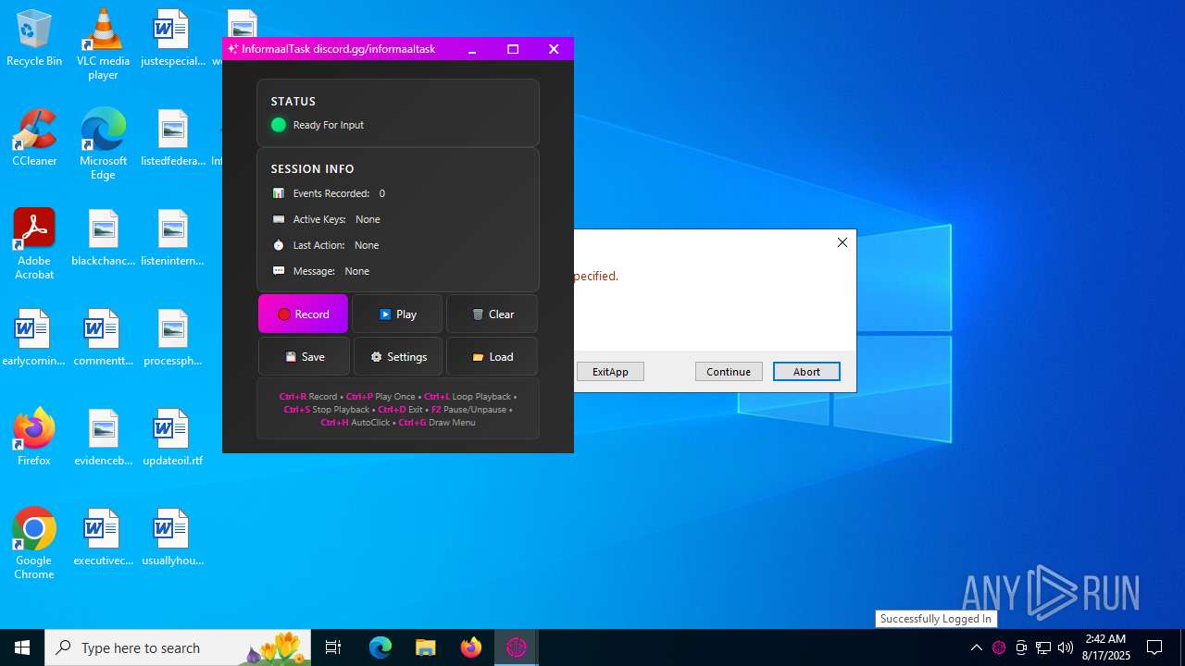Select the commentt Word document icon
This screenshot has width=1185, height=666.
click(103, 338)
